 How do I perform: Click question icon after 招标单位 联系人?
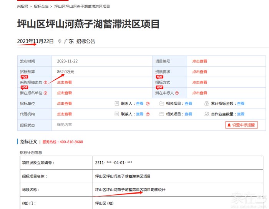tap(148, 104)
